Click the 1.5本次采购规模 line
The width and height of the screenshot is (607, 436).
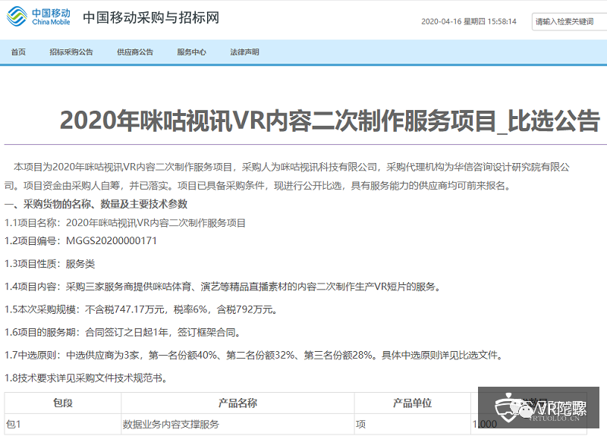(x=141, y=309)
